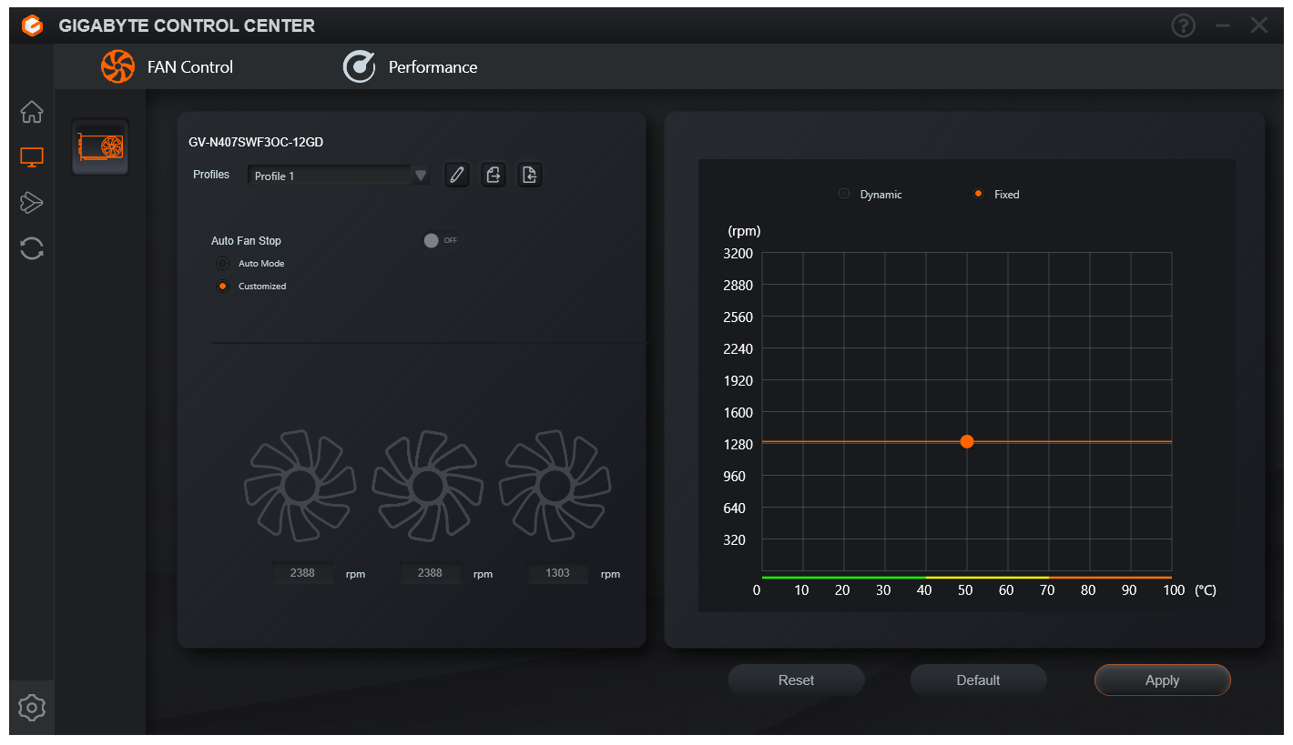Select the monitor device sidebar icon
This screenshot has width=1293, height=745.
click(x=32, y=157)
